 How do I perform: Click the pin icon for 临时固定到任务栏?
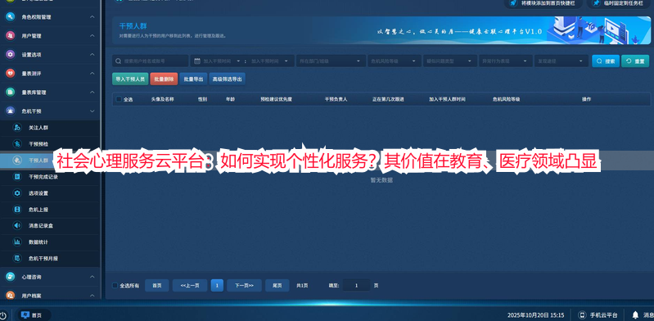click(x=597, y=2)
